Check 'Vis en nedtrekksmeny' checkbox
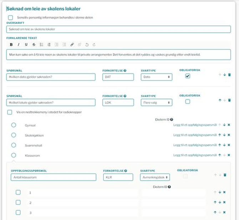This screenshot has width=239, height=220. [x=10, y=112]
